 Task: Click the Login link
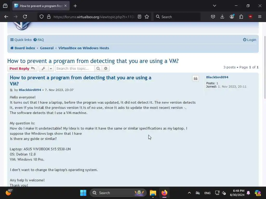click(250, 40)
